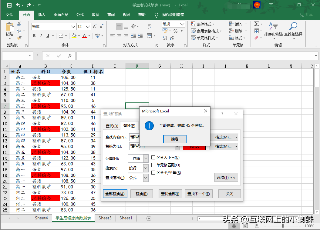Close the Microsoft Excel message box
This screenshot has width=320, height=230.
click(x=206, y=111)
